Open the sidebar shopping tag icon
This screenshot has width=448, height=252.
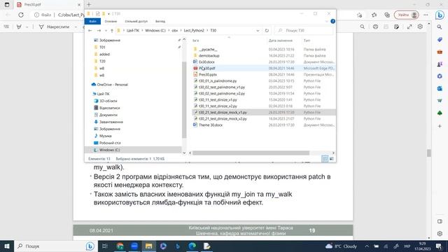tap(440, 39)
